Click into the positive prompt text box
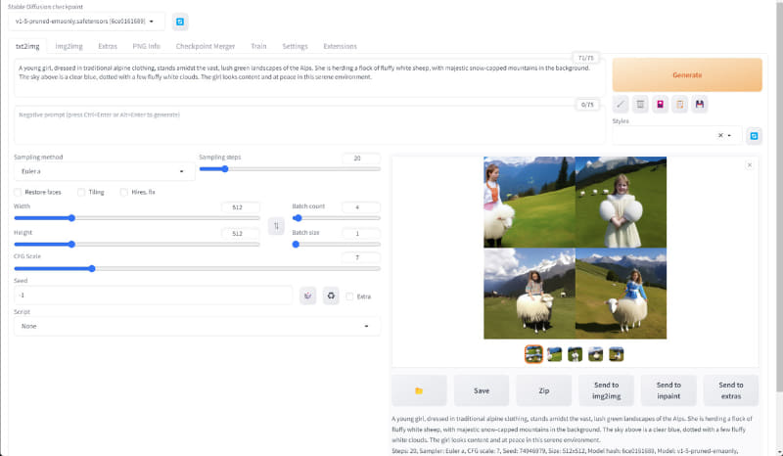This screenshot has height=456, width=783. (x=309, y=77)
